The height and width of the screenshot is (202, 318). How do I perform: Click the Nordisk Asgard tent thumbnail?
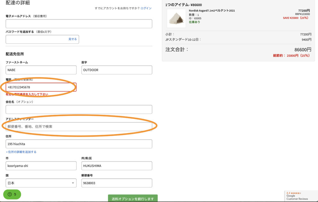[x=176, y=18]
